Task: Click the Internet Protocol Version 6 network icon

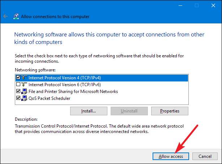Action: [24, 84]
